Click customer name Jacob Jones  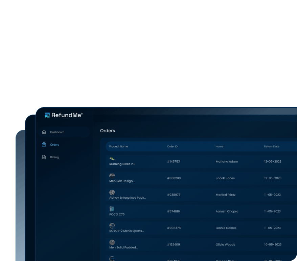coord(225,178)
